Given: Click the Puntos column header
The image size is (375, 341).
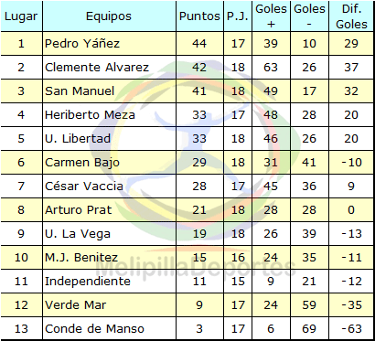Looking at the screenshot, I should click(x=199, y=16).
